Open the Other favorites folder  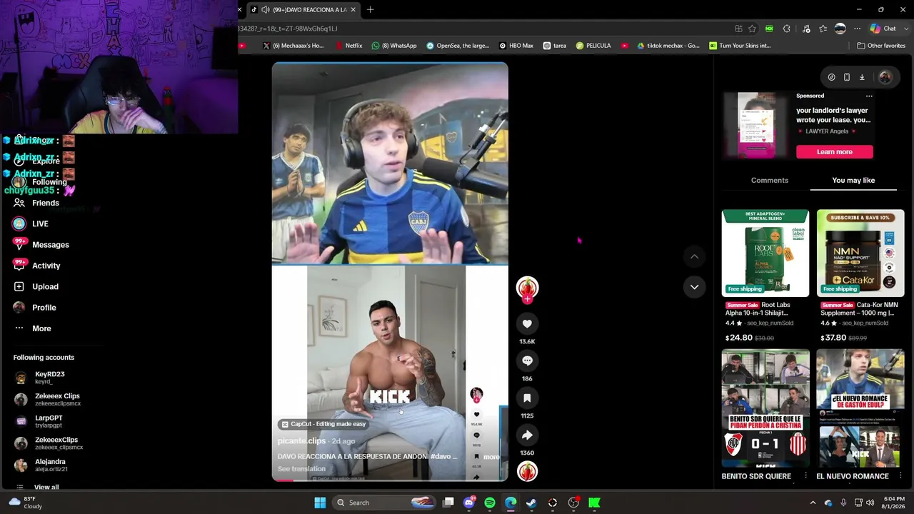(x=881, y=46)
